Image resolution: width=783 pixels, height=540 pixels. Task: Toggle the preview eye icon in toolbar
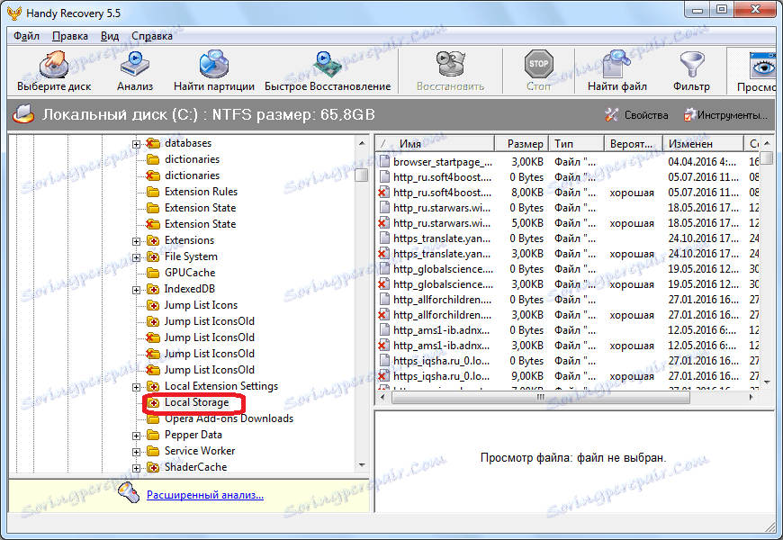[x=763, y=65]
